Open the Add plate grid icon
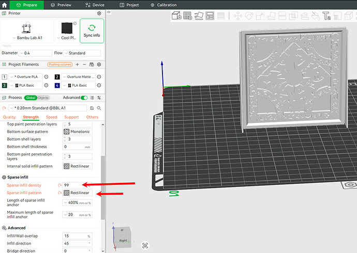 pyautogui.click(x=188, y=16)
